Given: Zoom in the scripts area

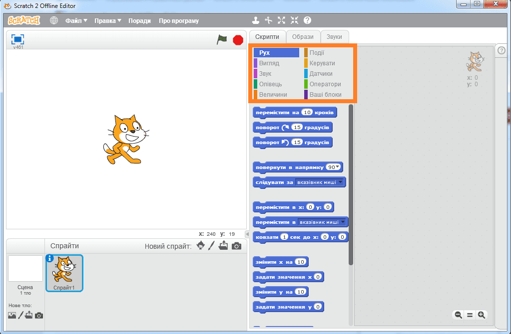Looking at the screenshot, I should pos(482,315).
